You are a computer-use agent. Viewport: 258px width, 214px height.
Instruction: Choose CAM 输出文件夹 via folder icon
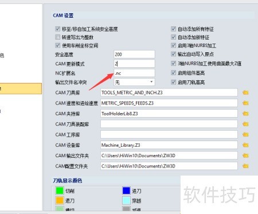[x=245, y=155]
